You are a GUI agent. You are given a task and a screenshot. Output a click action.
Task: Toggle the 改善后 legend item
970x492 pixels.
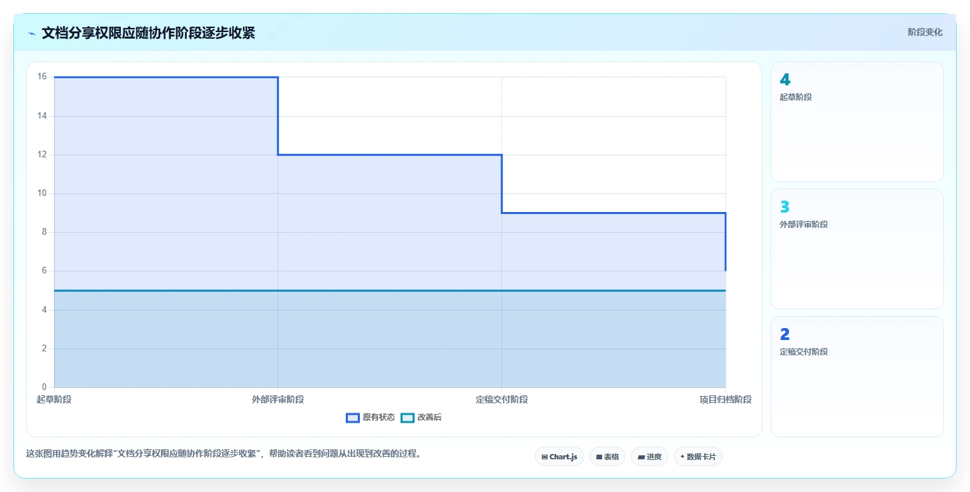click(x=421, y=417)
